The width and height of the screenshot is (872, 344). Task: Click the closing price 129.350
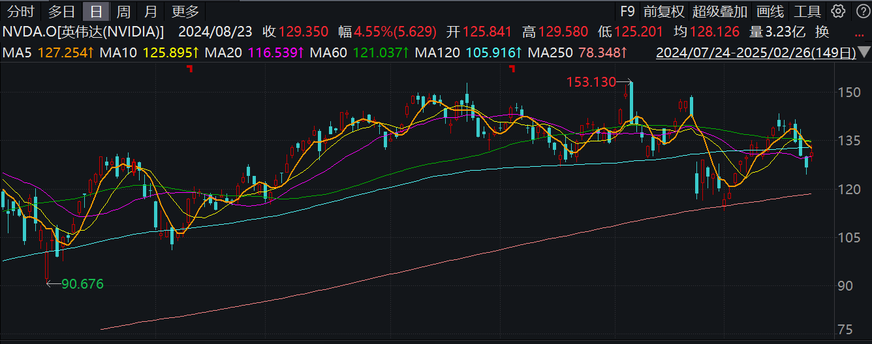pyautogui.click(x=305, y=31)
